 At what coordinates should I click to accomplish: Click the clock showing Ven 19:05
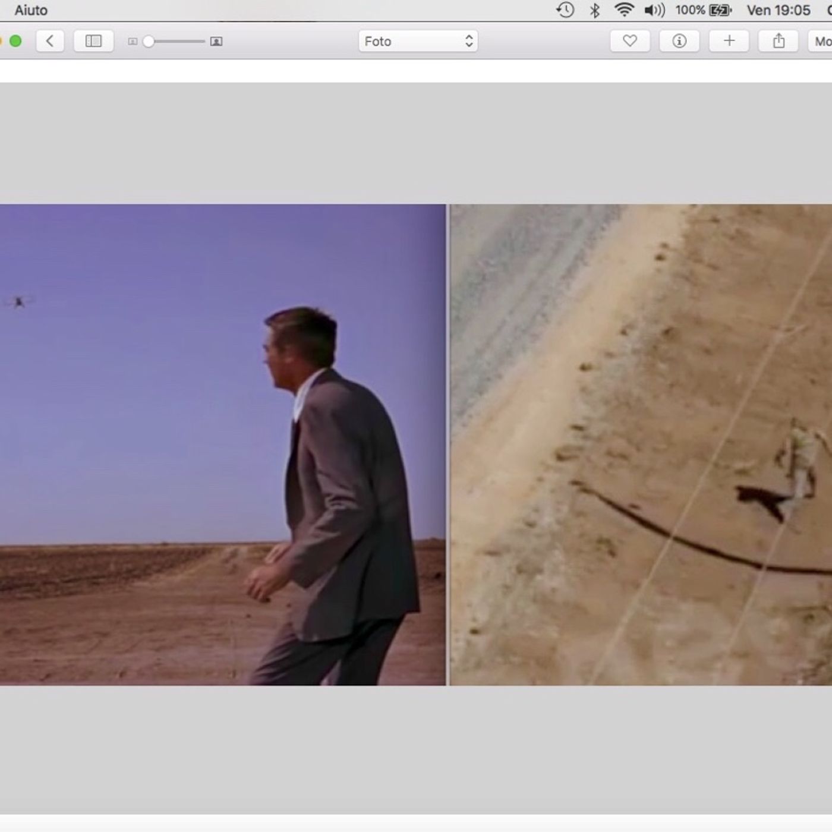click(779, 10)
